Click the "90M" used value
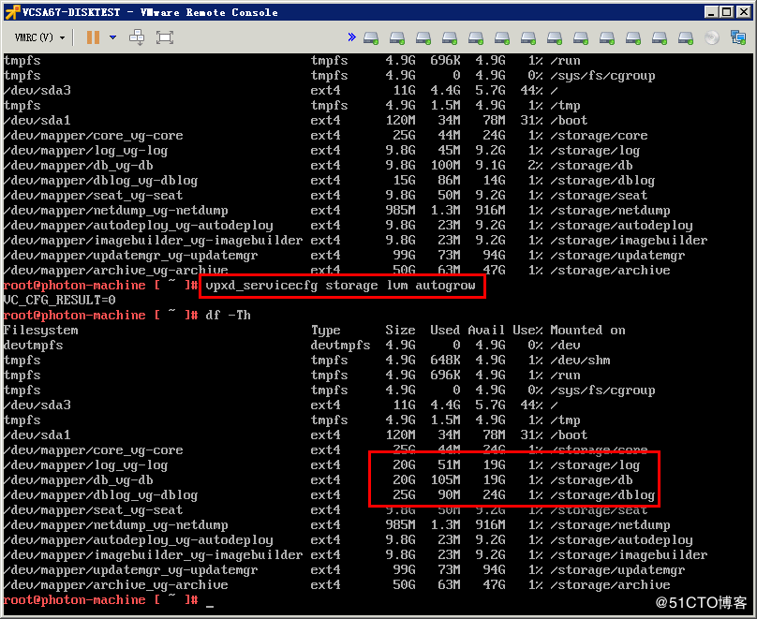The height and width of the screenshot is (619, 757). pos(449,495)
